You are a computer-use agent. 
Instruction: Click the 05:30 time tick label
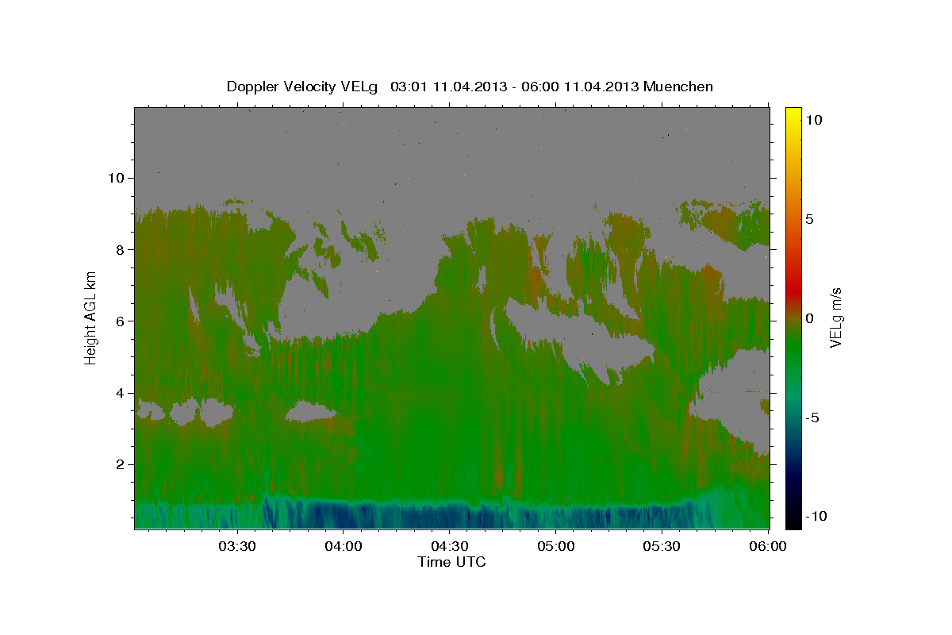click(662, 546)
